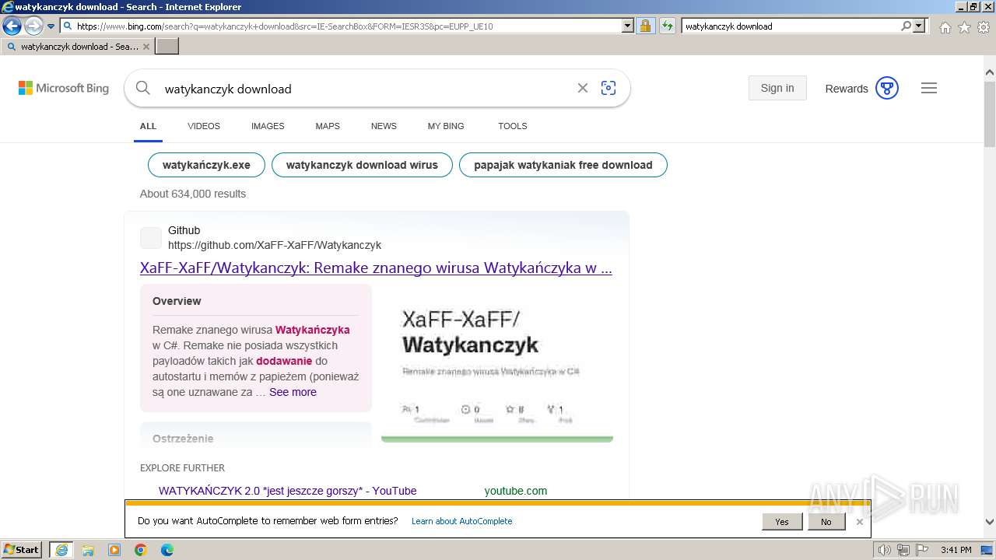This screenshot has width=996, height=560.
Task: Click Yes on AutoComplete prompt
Action: [782, 522]
